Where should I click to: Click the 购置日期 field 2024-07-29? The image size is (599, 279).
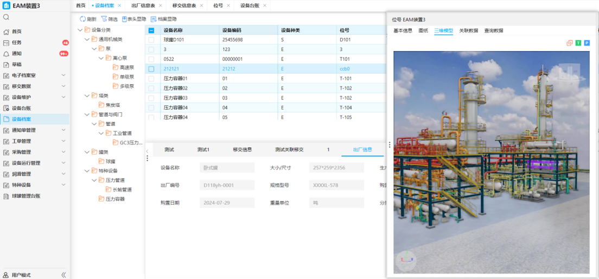(227, 203)
